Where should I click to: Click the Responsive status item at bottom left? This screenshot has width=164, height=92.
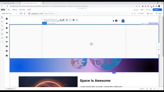[11, 89]
